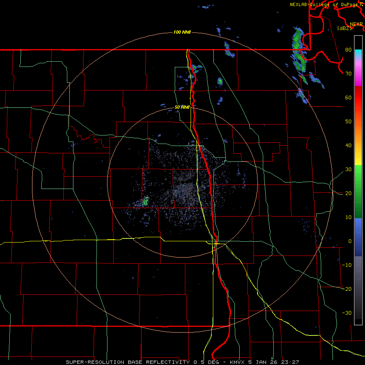Click the "40" value on the dBZ scale
The height and width of the screenshot is (365, 365).
coord(348,146)
